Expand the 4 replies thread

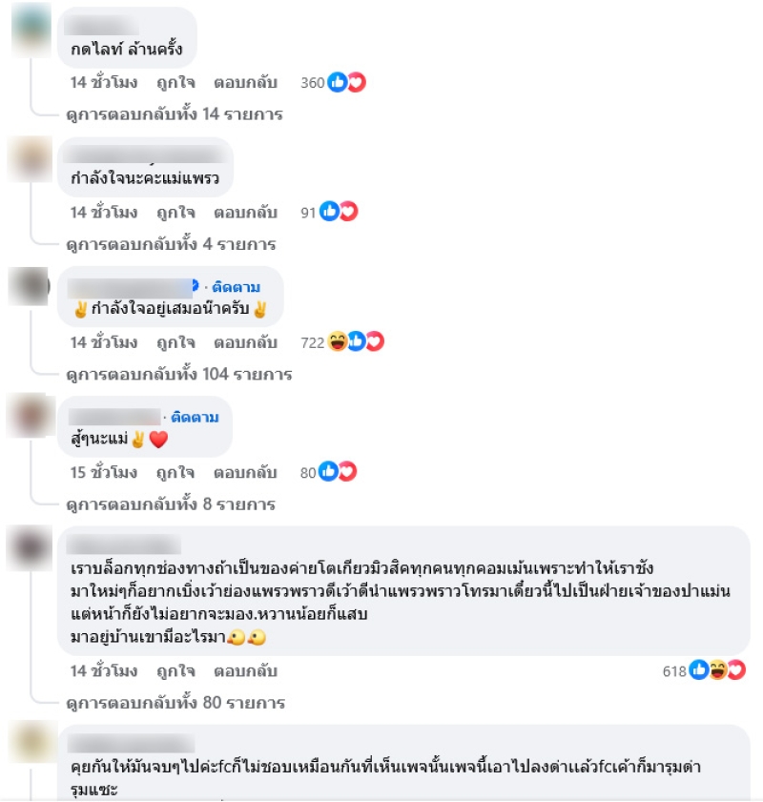[x=171, y=244]
